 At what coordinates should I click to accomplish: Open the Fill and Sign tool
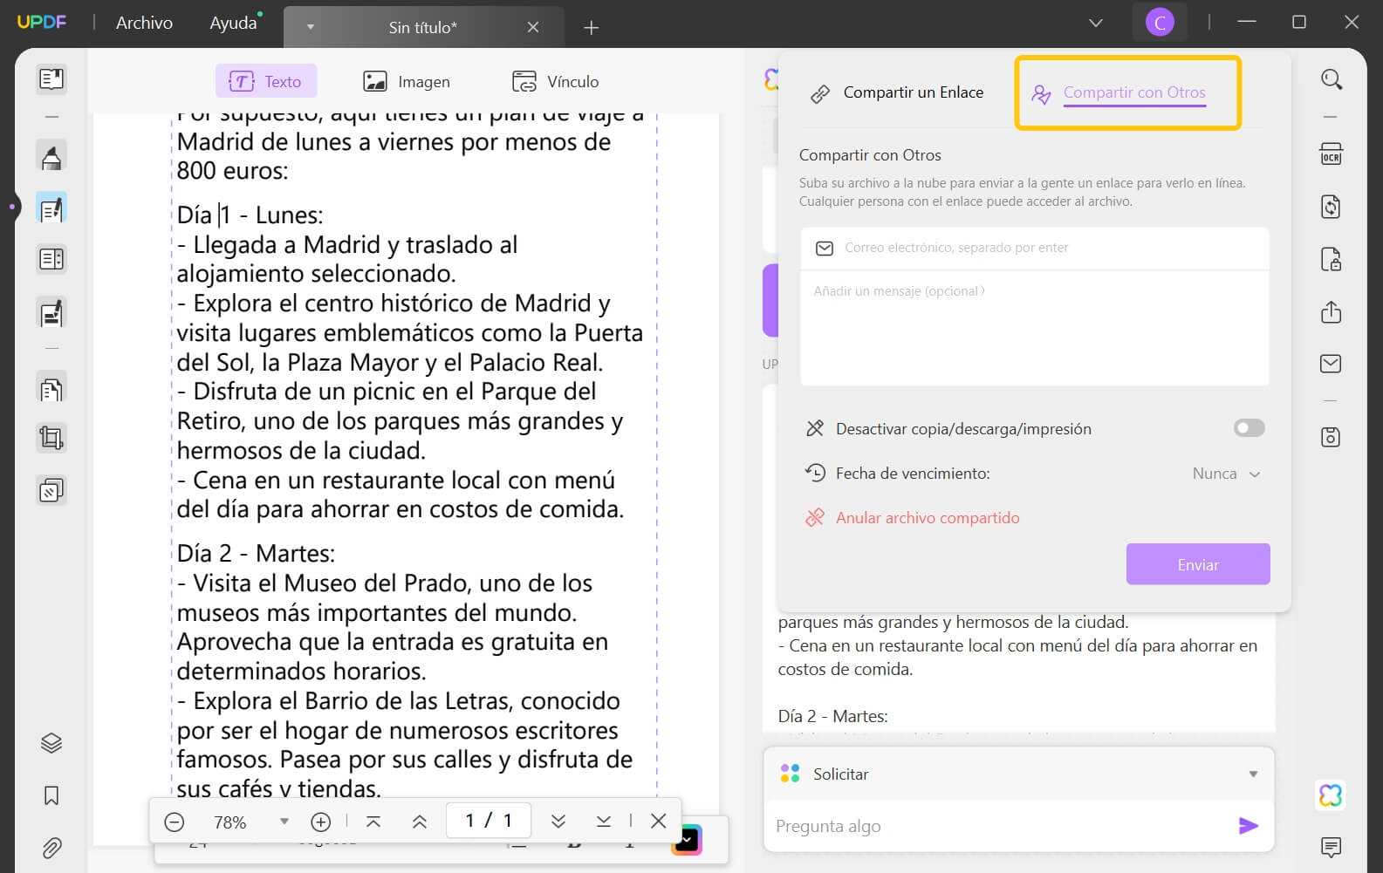51,312
